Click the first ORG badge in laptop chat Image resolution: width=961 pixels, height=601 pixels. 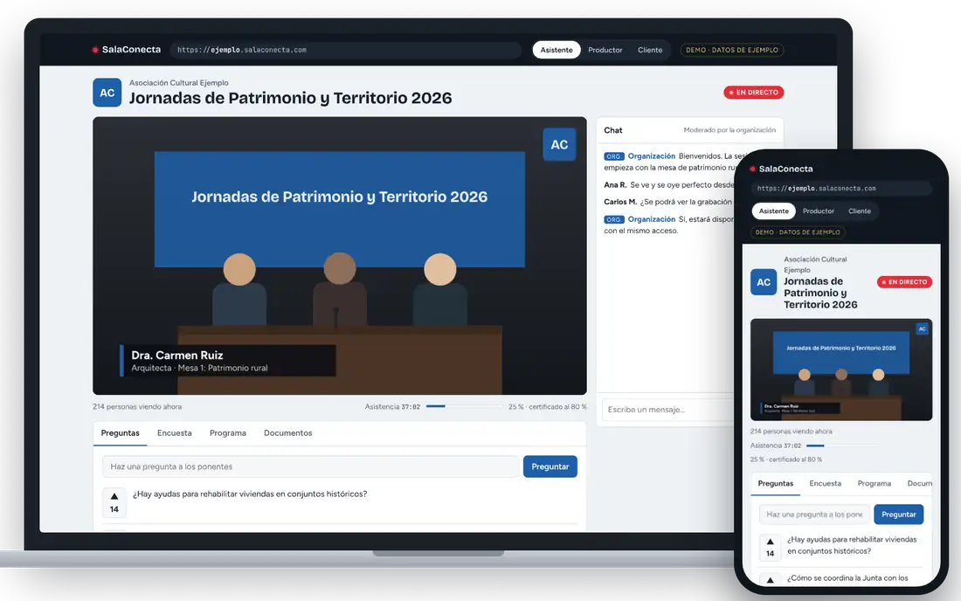613,156
